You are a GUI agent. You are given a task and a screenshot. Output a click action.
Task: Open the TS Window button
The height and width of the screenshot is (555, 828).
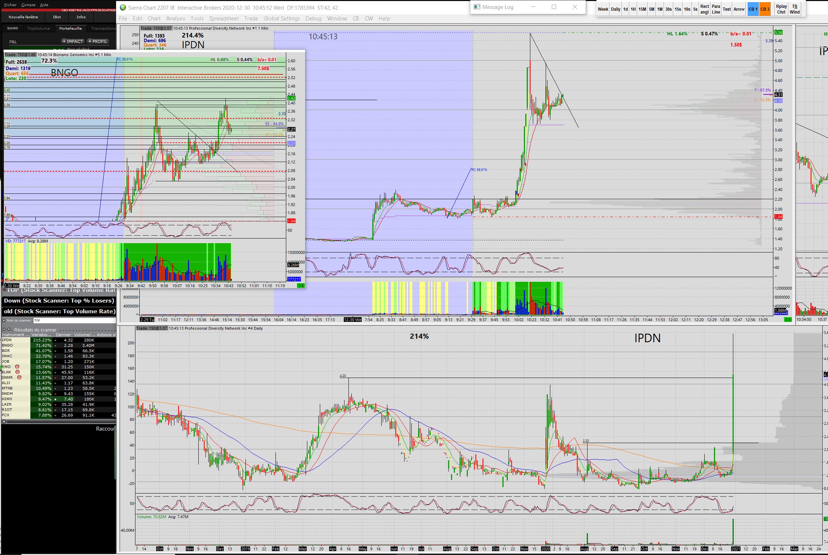pos(795,9)
